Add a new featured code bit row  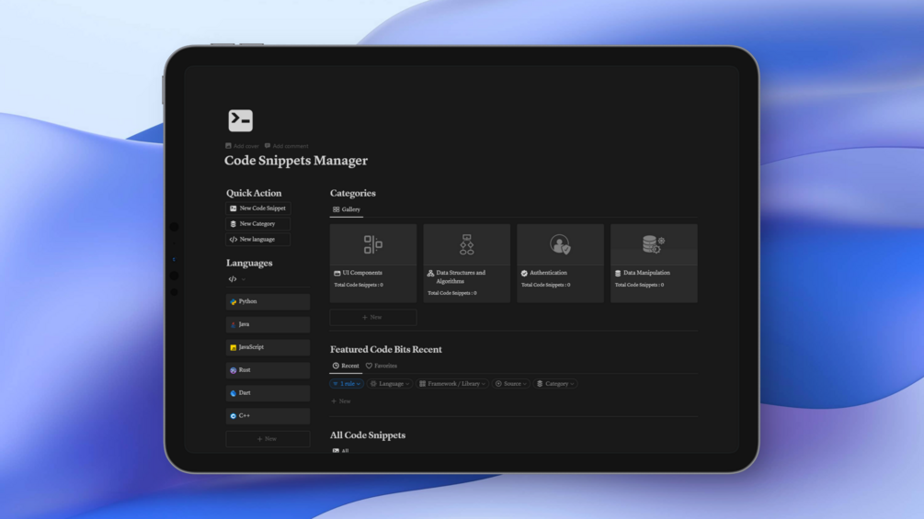tap(340, 401)
